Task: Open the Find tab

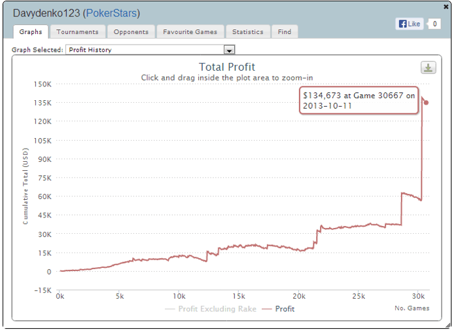Action: 285,32
